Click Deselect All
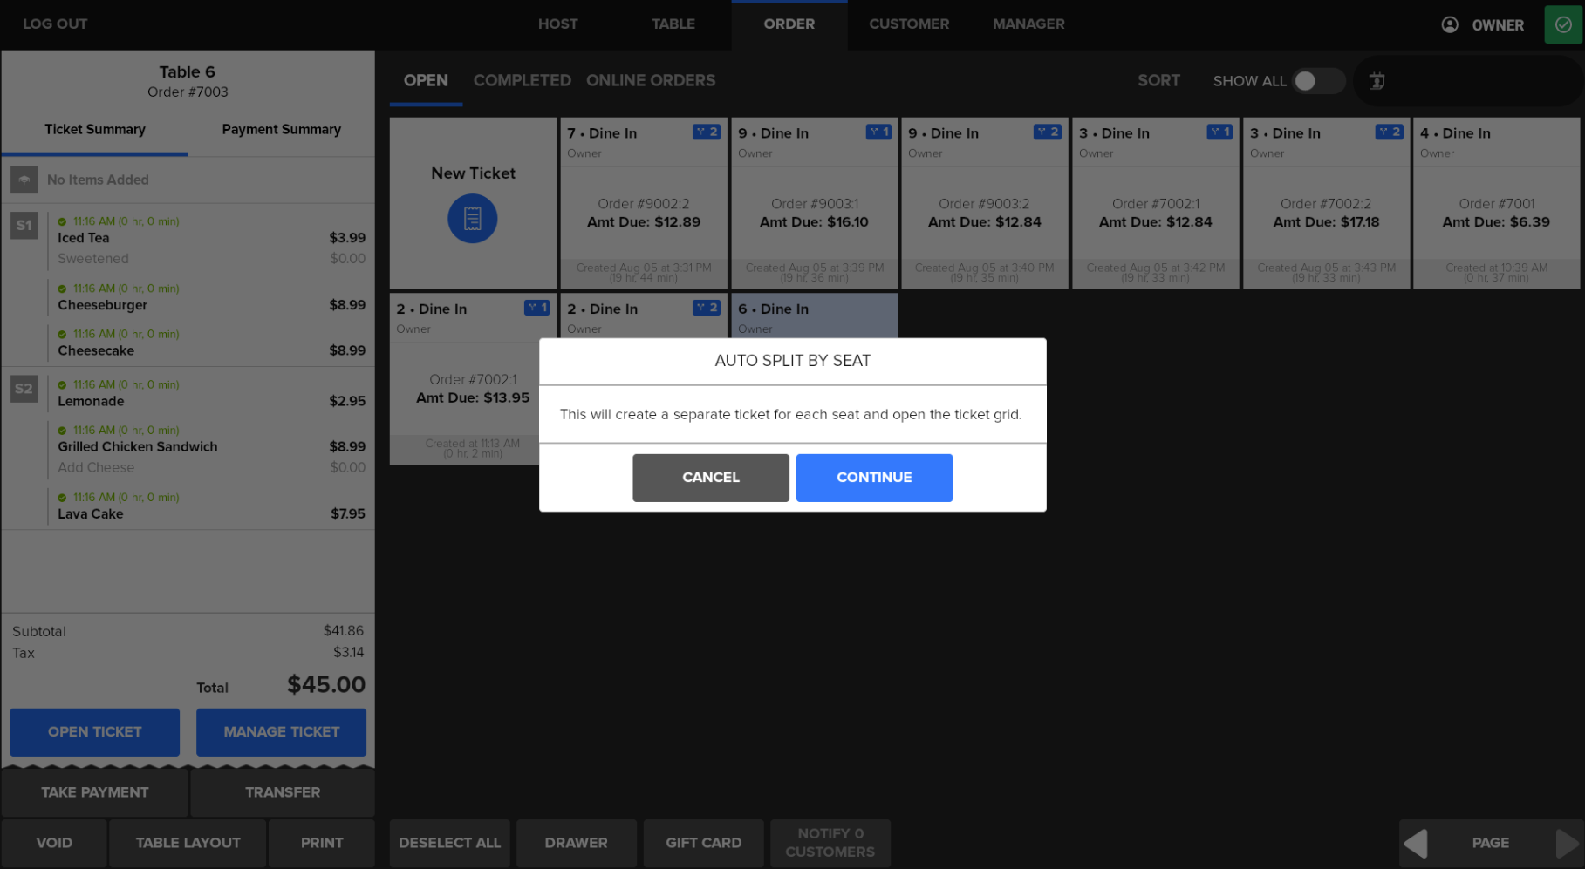 tap(450, 843)
